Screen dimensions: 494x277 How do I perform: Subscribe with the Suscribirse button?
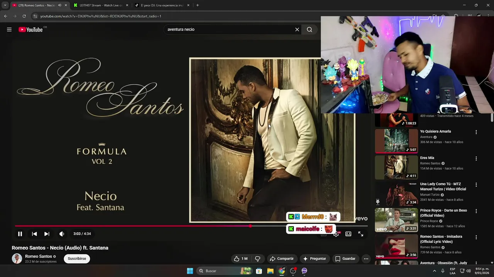click(x=77, y=259)
